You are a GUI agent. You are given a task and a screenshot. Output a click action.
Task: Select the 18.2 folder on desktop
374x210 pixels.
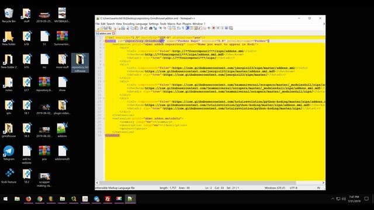point(26,176)
